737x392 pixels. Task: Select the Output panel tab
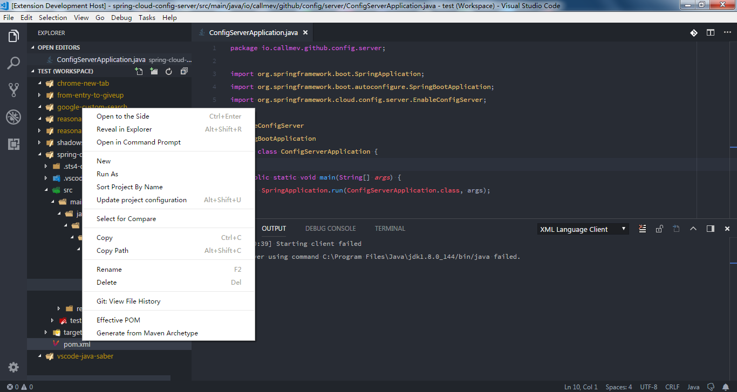pos(274,229)
